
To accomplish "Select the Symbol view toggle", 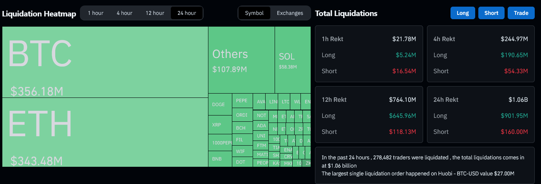I will (254, 13).
